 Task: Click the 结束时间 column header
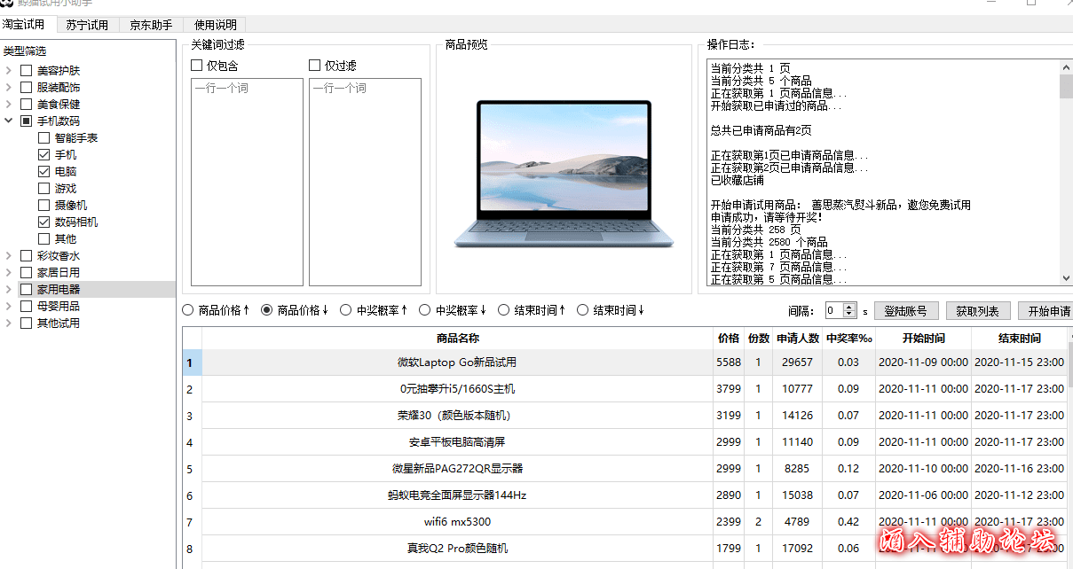pyautogui.click(x=1019, y=339)
